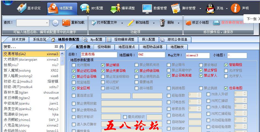260x132 pixels.
Task: Click the Map文件 input field
Action: click(x=198, y=55)
